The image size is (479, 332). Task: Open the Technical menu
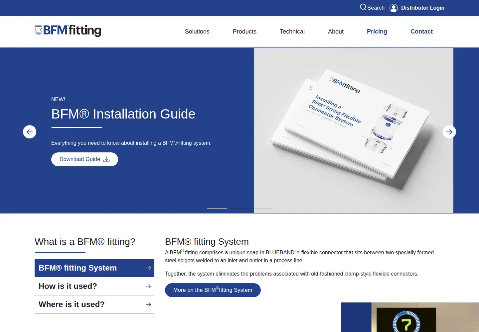292,32
